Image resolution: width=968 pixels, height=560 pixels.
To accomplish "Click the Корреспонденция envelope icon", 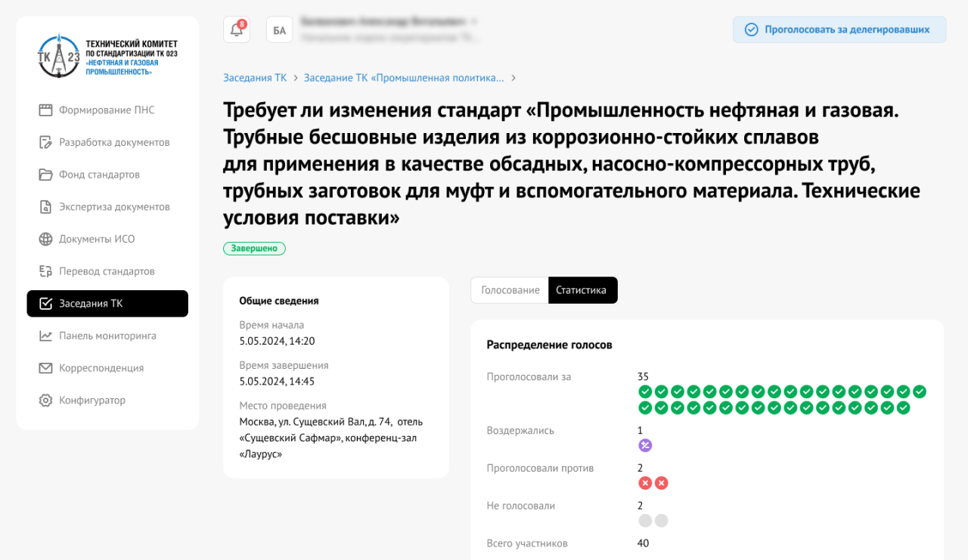I will point(45,368).
